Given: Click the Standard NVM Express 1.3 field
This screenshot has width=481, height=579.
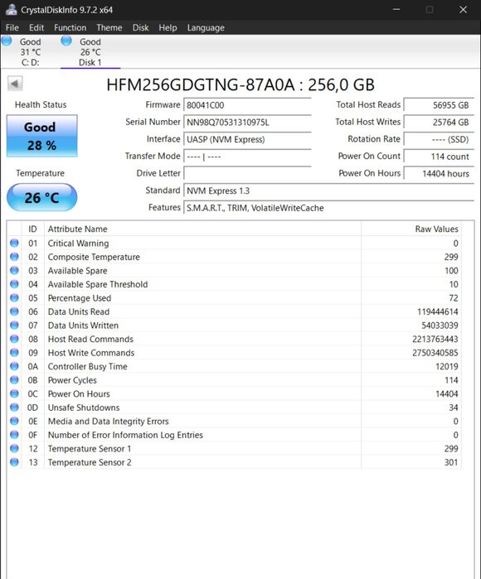Looking at the screenshot, I should [328, 191].
